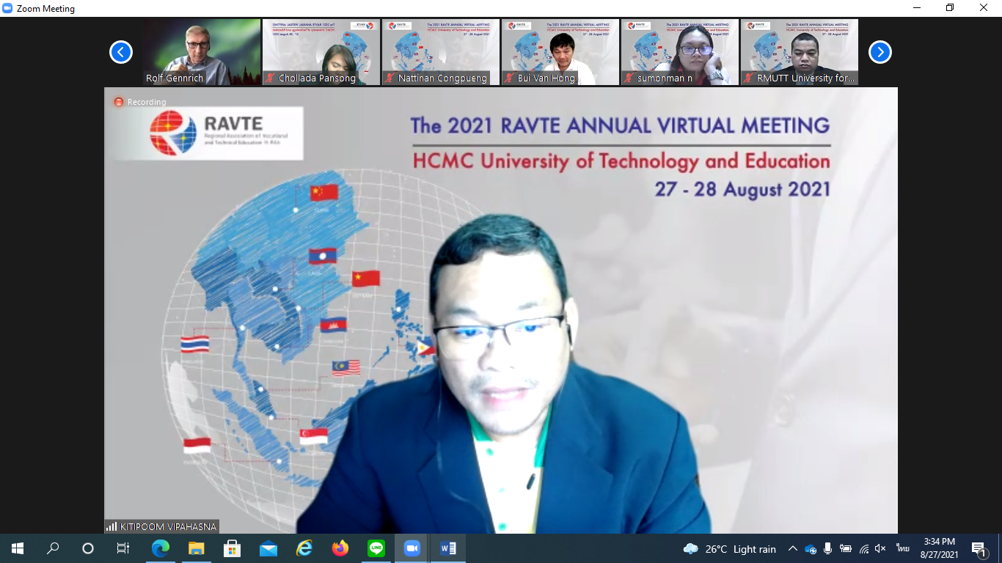Click the muted volume tray icon
The image size is (1002, 563).
(881, 548)
